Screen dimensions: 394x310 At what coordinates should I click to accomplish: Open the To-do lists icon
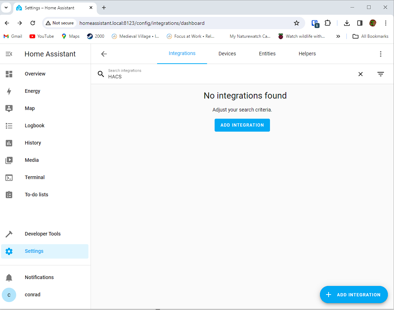9,195
